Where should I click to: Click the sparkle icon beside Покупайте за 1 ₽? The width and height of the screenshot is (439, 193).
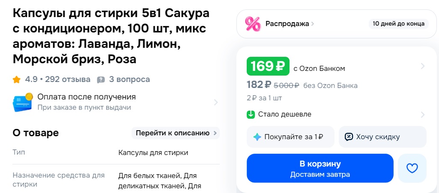pyautogui.click(x=257, y=137)
